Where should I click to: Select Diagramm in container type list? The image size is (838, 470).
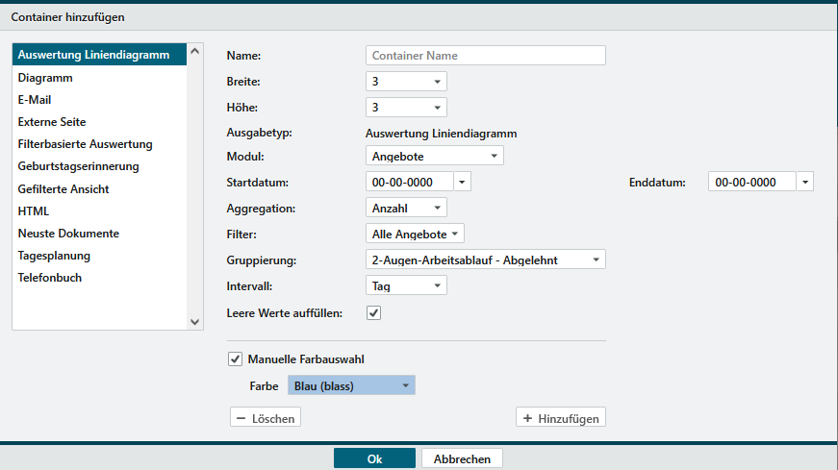45,78
